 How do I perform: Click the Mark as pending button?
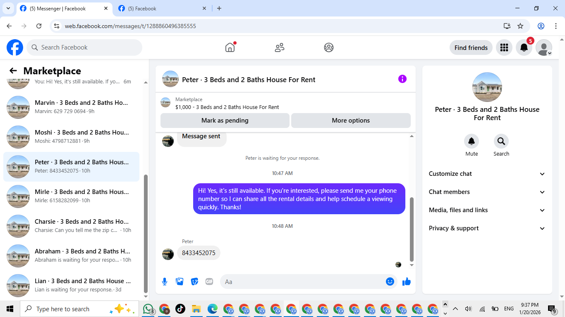coord(225,121)
